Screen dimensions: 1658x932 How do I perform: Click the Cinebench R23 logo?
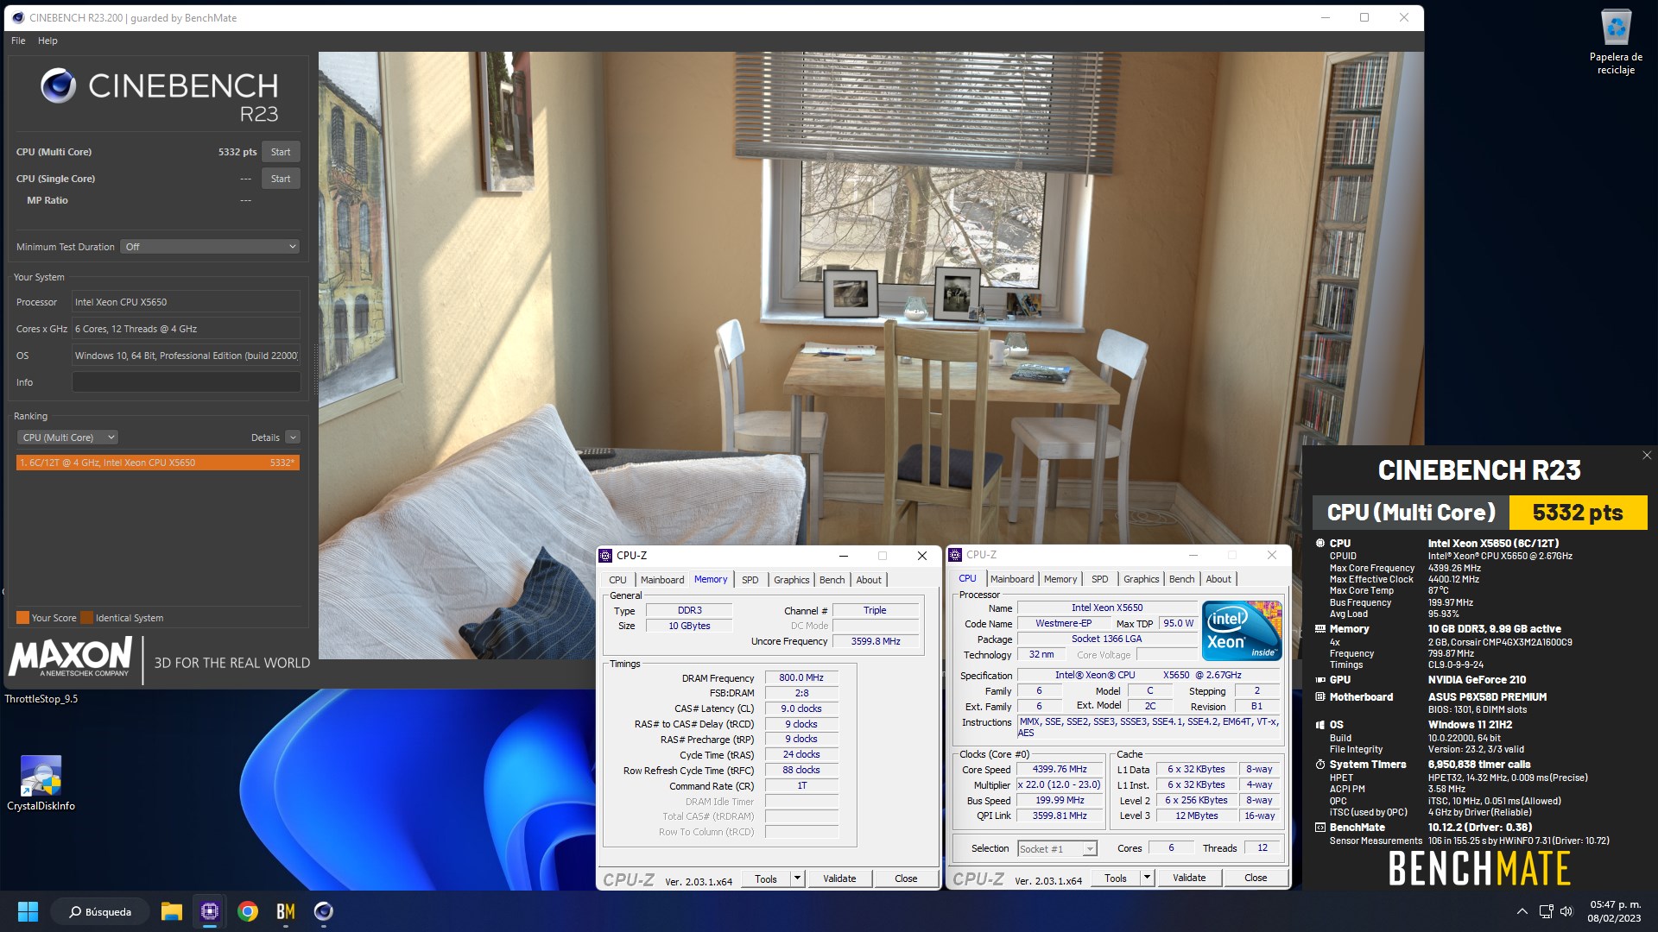[x=159, y=95]
